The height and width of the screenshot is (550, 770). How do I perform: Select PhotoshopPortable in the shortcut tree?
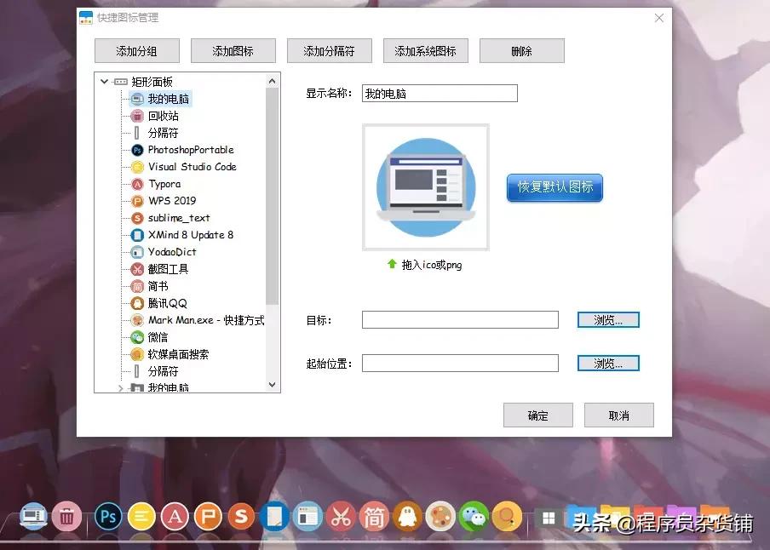188,150
